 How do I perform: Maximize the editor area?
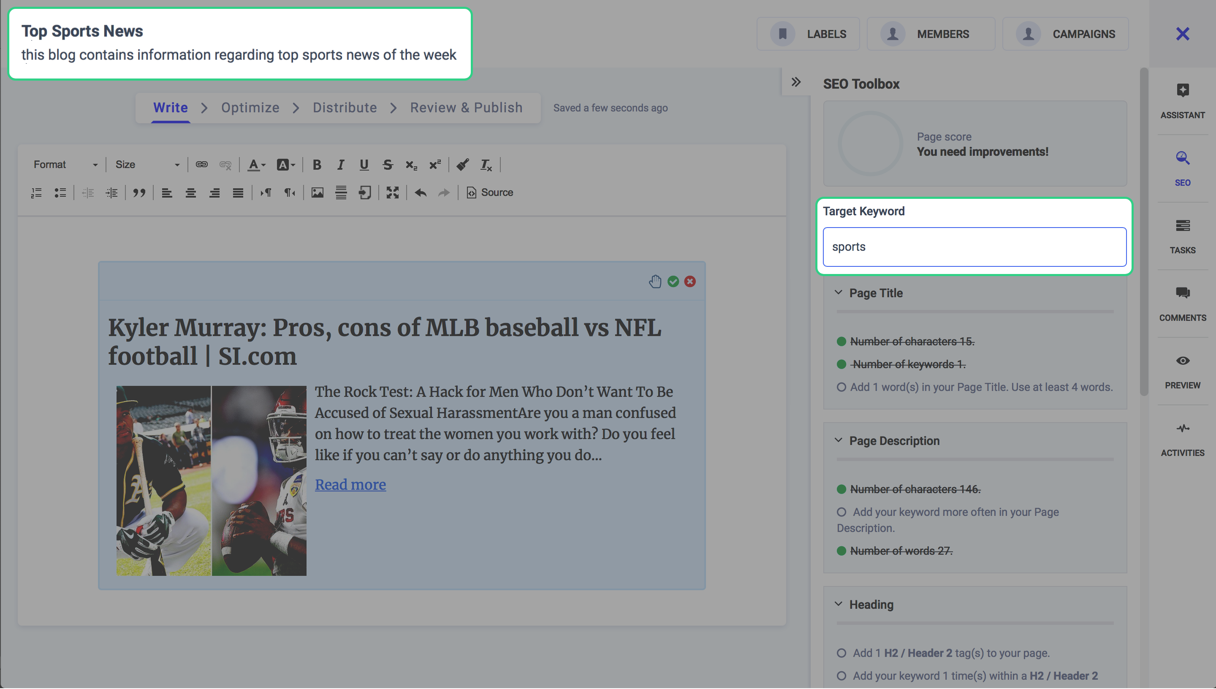(392, 193)
